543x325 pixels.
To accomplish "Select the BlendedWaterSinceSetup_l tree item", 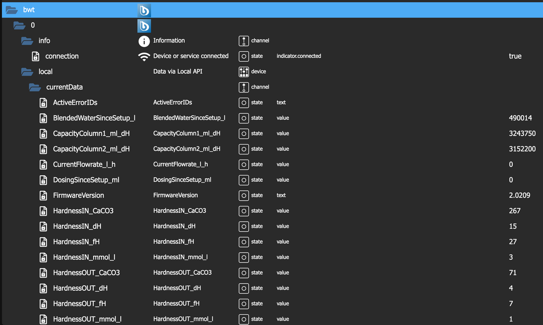I will (94, 118).
